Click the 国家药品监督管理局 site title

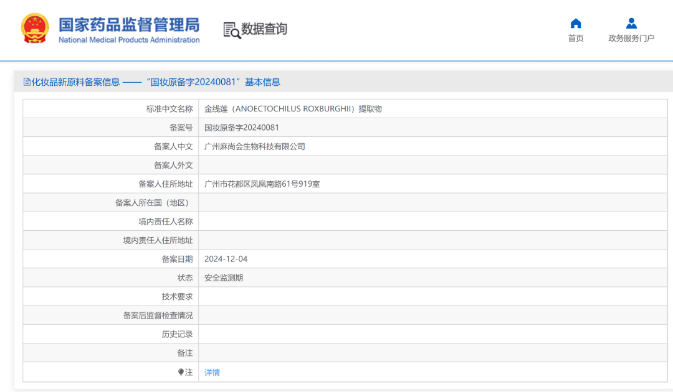coord(129,24)
